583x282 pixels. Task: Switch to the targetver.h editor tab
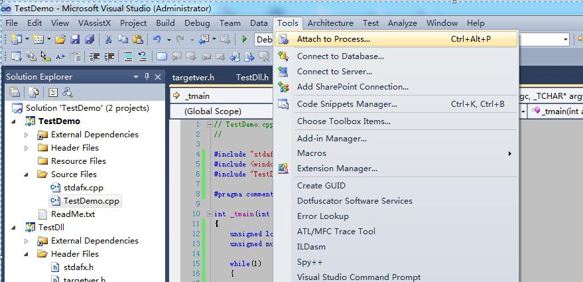click(x=194, y=78)
